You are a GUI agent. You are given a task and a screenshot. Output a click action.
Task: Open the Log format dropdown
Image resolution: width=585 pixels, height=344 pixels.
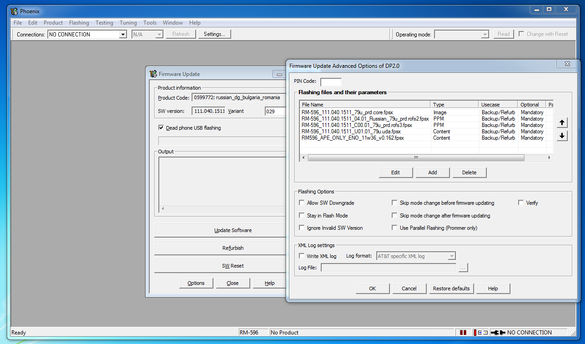[452, 257]
